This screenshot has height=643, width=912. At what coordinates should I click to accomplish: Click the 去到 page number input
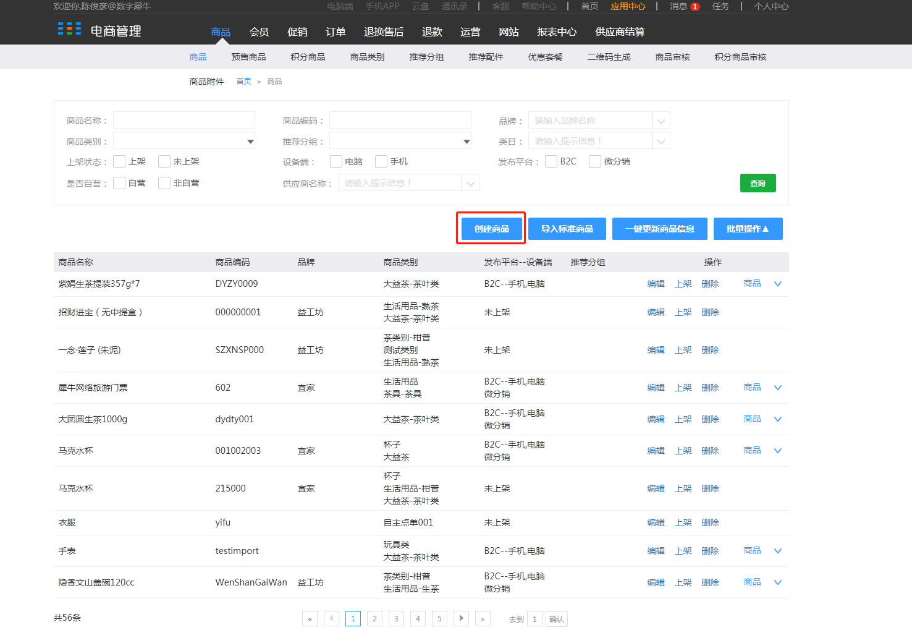tap(535, 619)
